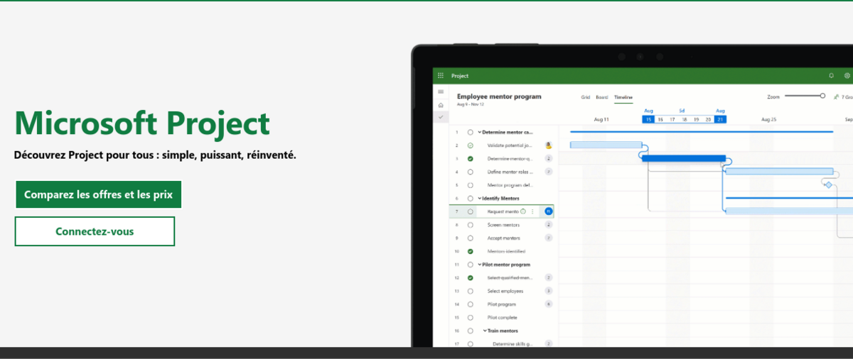Click the dark blue Determine mentor-q Gantt bar

point(684,158)
